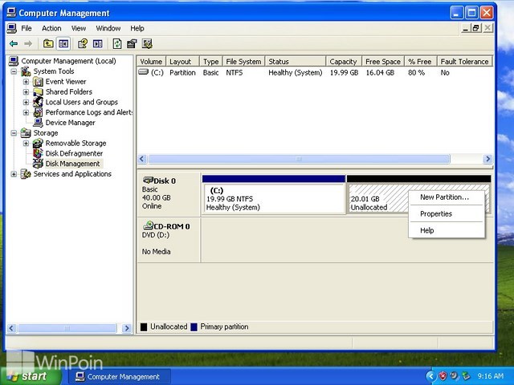Click the Disk 0 label icon
This screenshot has height=385, width=514.
click(148, 180)
